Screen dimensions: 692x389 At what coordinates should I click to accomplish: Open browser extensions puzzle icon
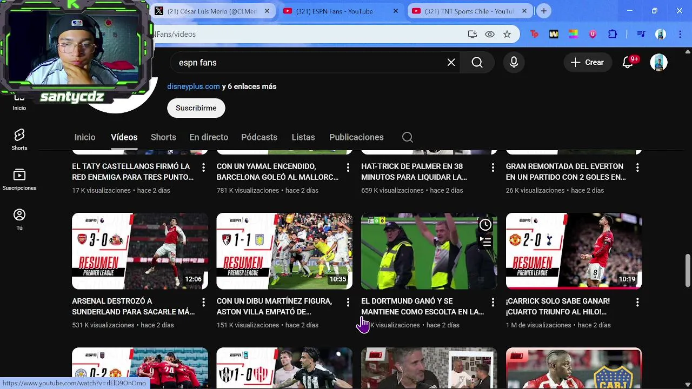point(613,34)
